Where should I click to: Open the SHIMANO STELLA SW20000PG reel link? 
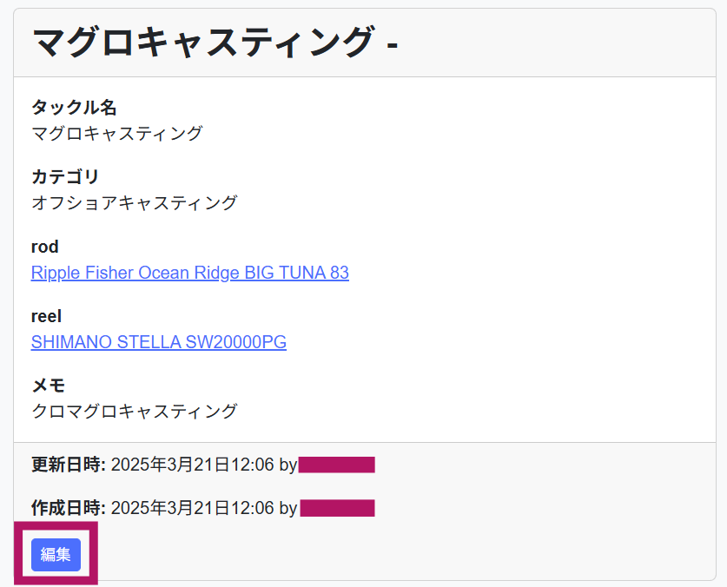(x=159, y=342)
